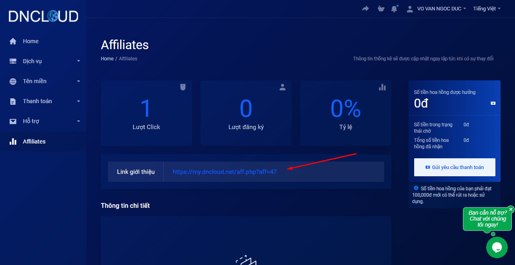Click the user avatar icon
515x265 pixels.
click(x=410, y=9)
